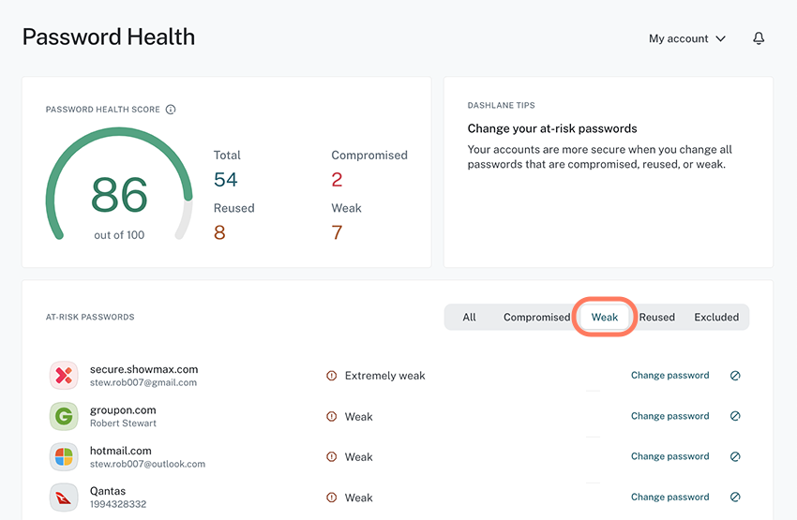Click the Extremely weak warning icon
The width and height of the screenshot is (797, 520).
point(331,376)
